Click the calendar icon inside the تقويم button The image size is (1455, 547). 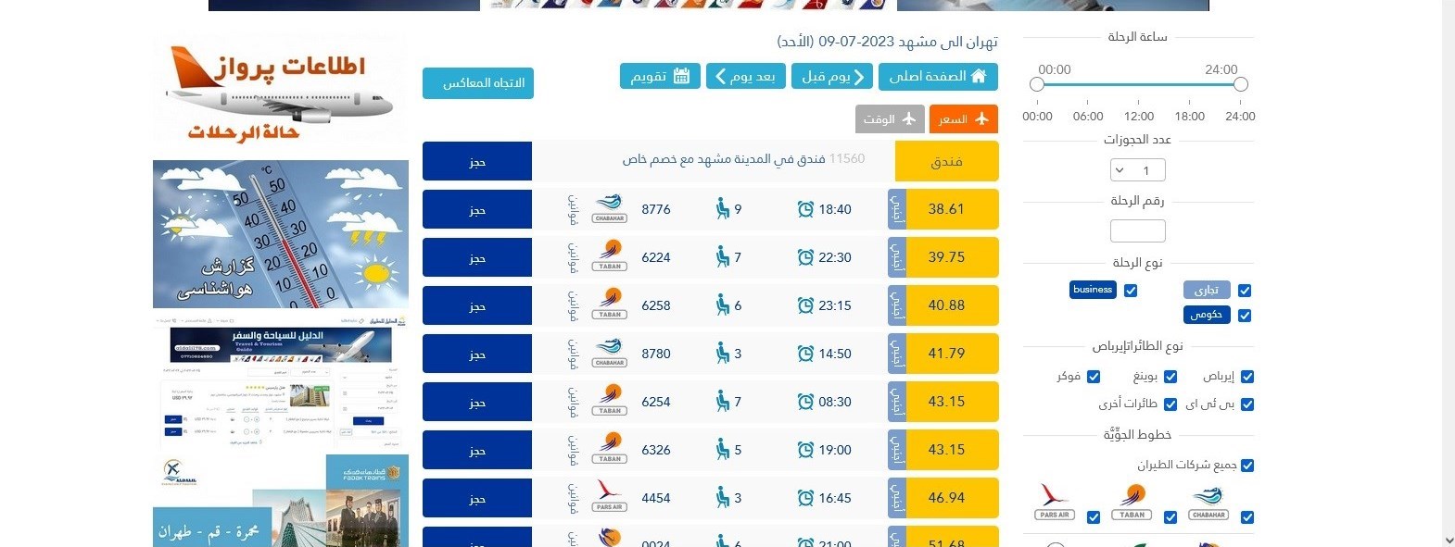[x=682, y=76]
